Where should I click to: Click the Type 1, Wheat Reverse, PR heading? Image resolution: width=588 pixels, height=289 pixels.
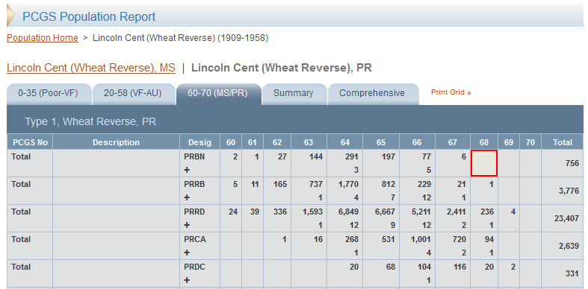pos(90,121)
